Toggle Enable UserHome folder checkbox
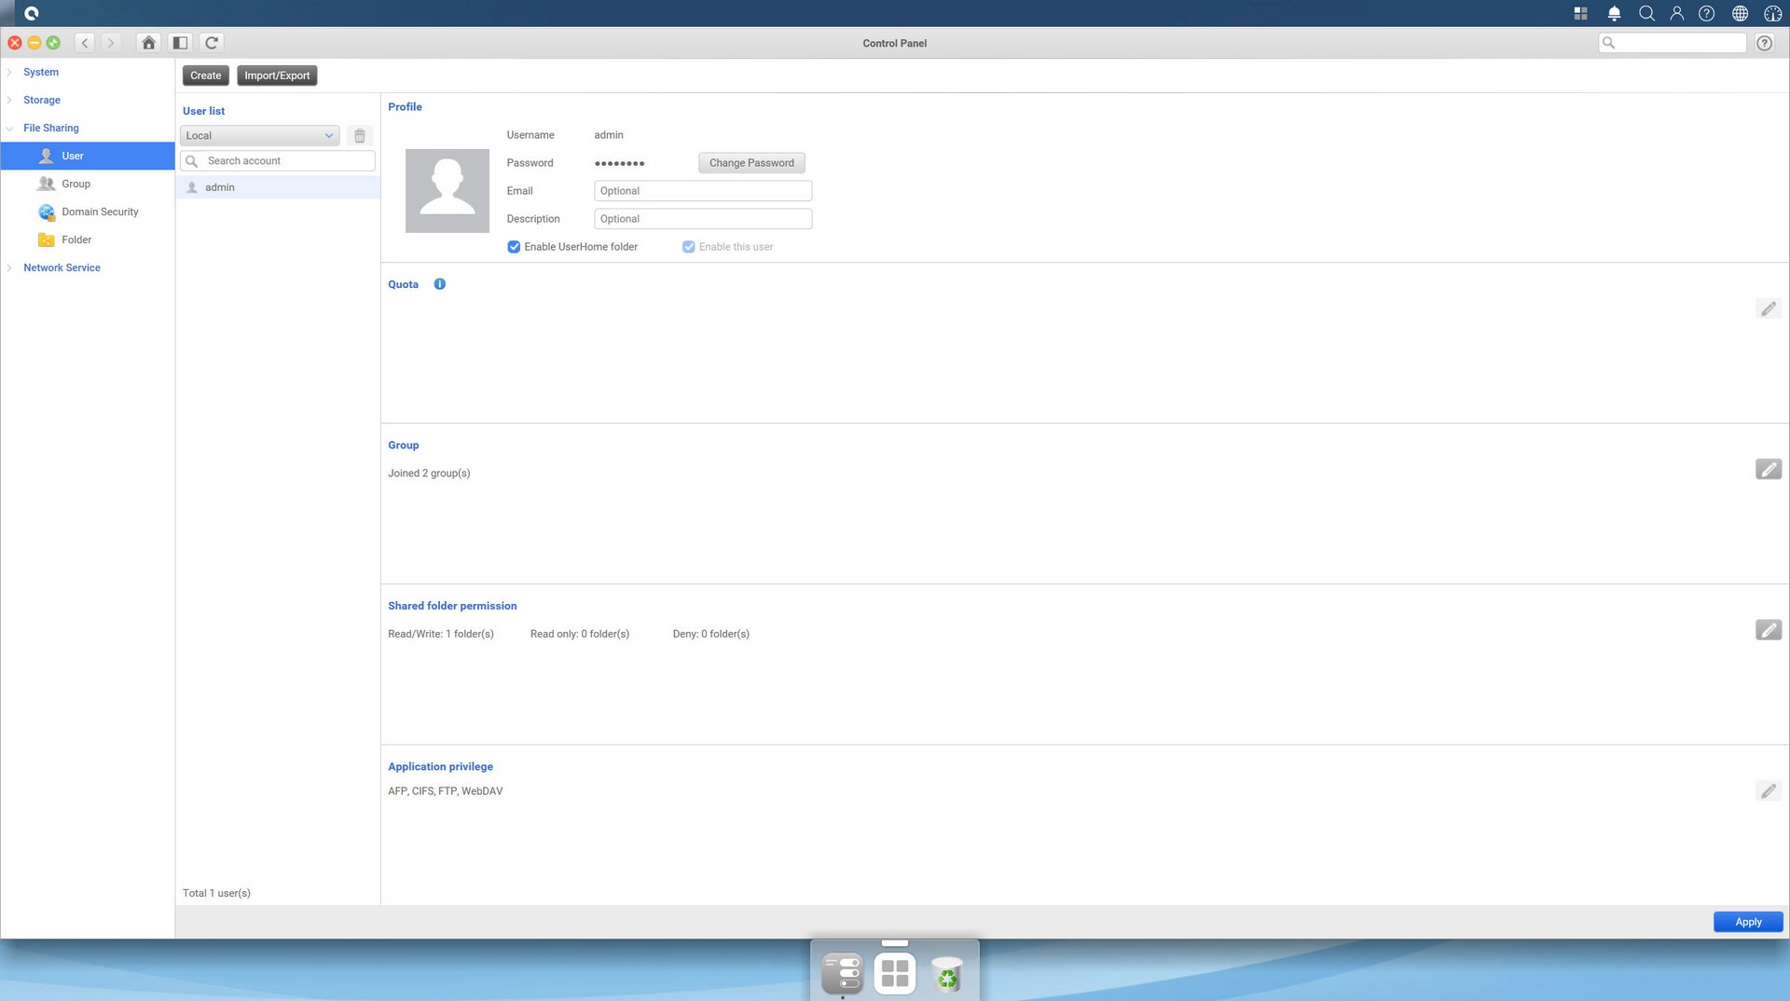 [514, 247]
